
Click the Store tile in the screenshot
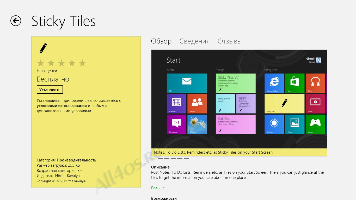(295, 83)
